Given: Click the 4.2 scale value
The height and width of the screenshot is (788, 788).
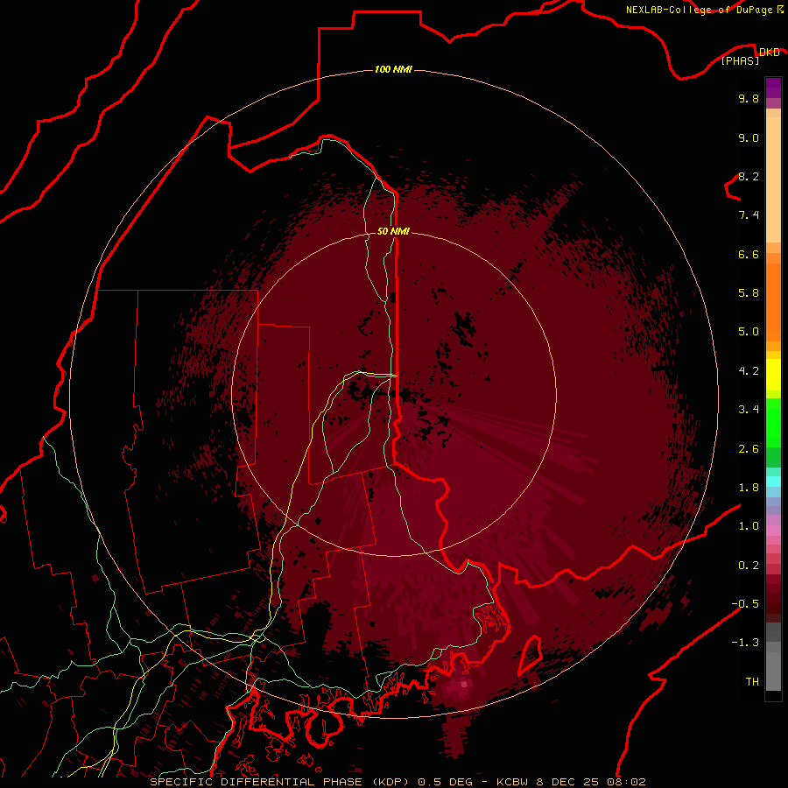Looking at the screenshot, I should pyautogui.click(x=749, y=371).
